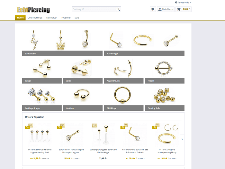Go to the Sale menu item
225x169 pixels.
[x=77, y=18]
